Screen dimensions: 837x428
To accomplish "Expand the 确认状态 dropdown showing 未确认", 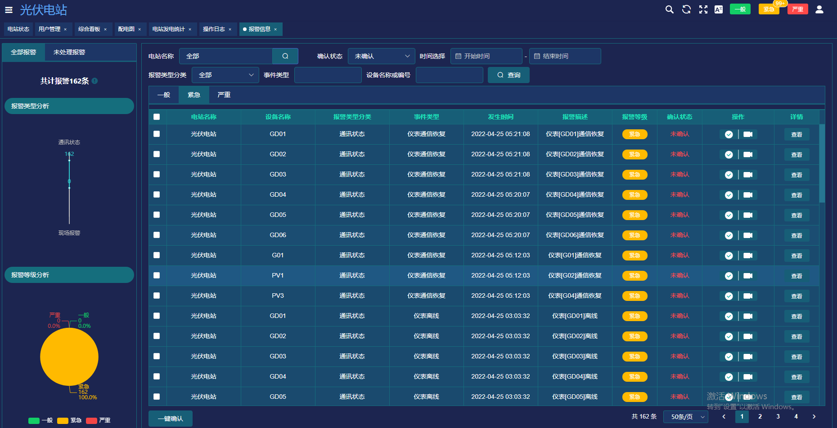I will [382, 56].
